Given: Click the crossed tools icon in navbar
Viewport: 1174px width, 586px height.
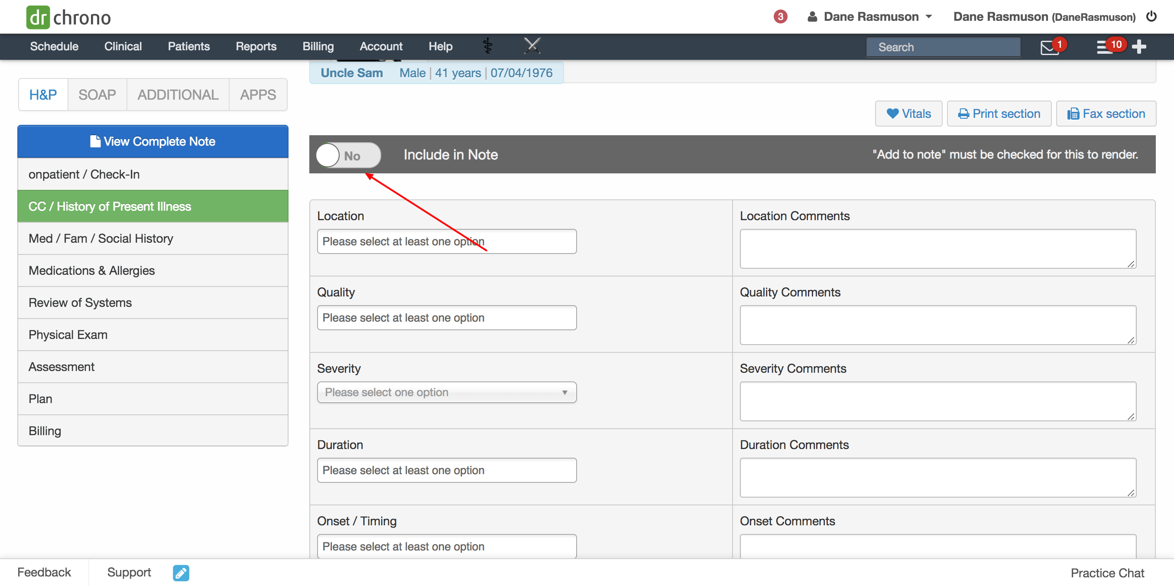Looking at the screenshot, I should [532, 46].
